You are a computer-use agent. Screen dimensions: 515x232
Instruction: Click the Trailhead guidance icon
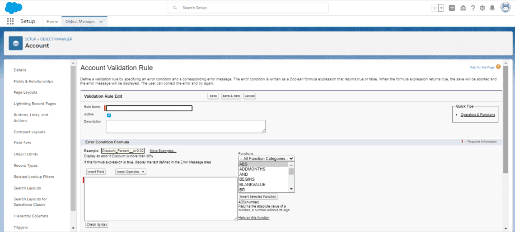tap(463, 8)
